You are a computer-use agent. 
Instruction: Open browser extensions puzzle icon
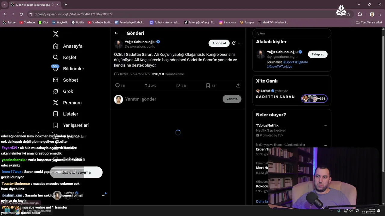[x=360, y=14]
